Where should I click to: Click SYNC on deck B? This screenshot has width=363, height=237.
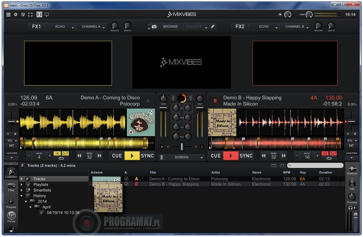tap(246, 156)
